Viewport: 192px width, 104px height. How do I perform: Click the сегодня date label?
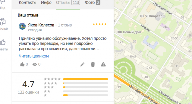pyautogui.click(x=35, y=30)
